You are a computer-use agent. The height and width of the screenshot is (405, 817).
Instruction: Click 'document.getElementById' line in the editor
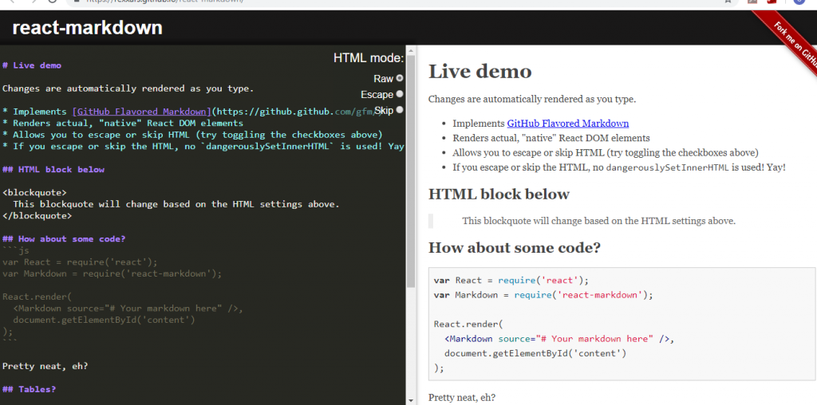pos(105,320)
